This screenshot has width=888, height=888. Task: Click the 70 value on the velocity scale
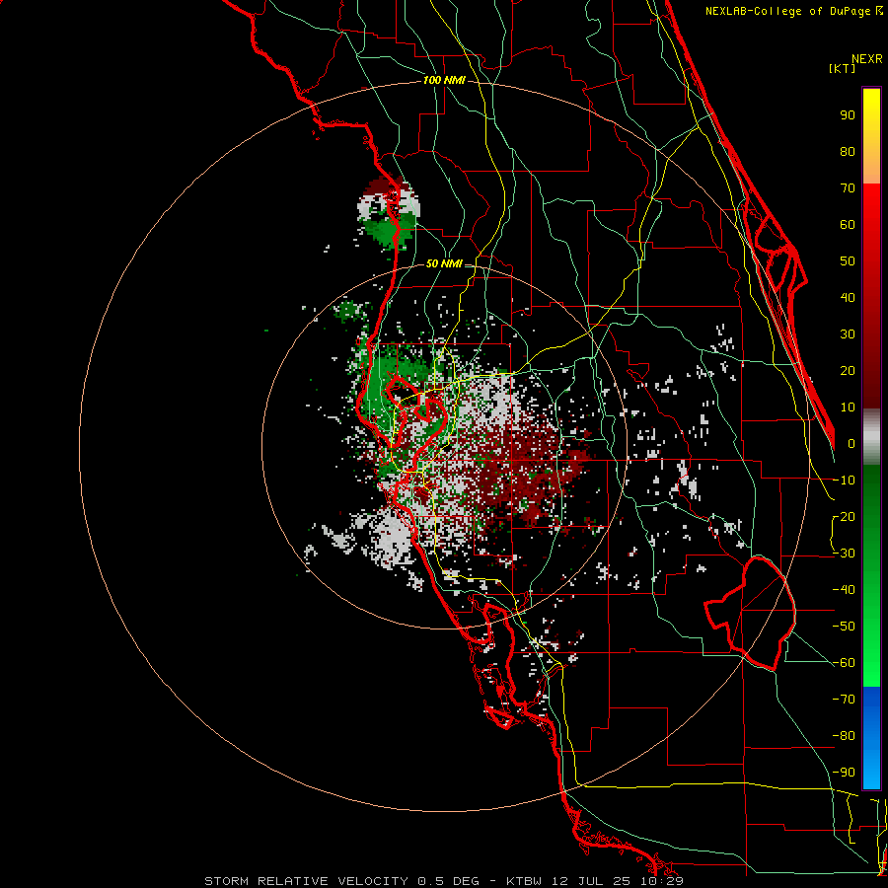(848, 188)
